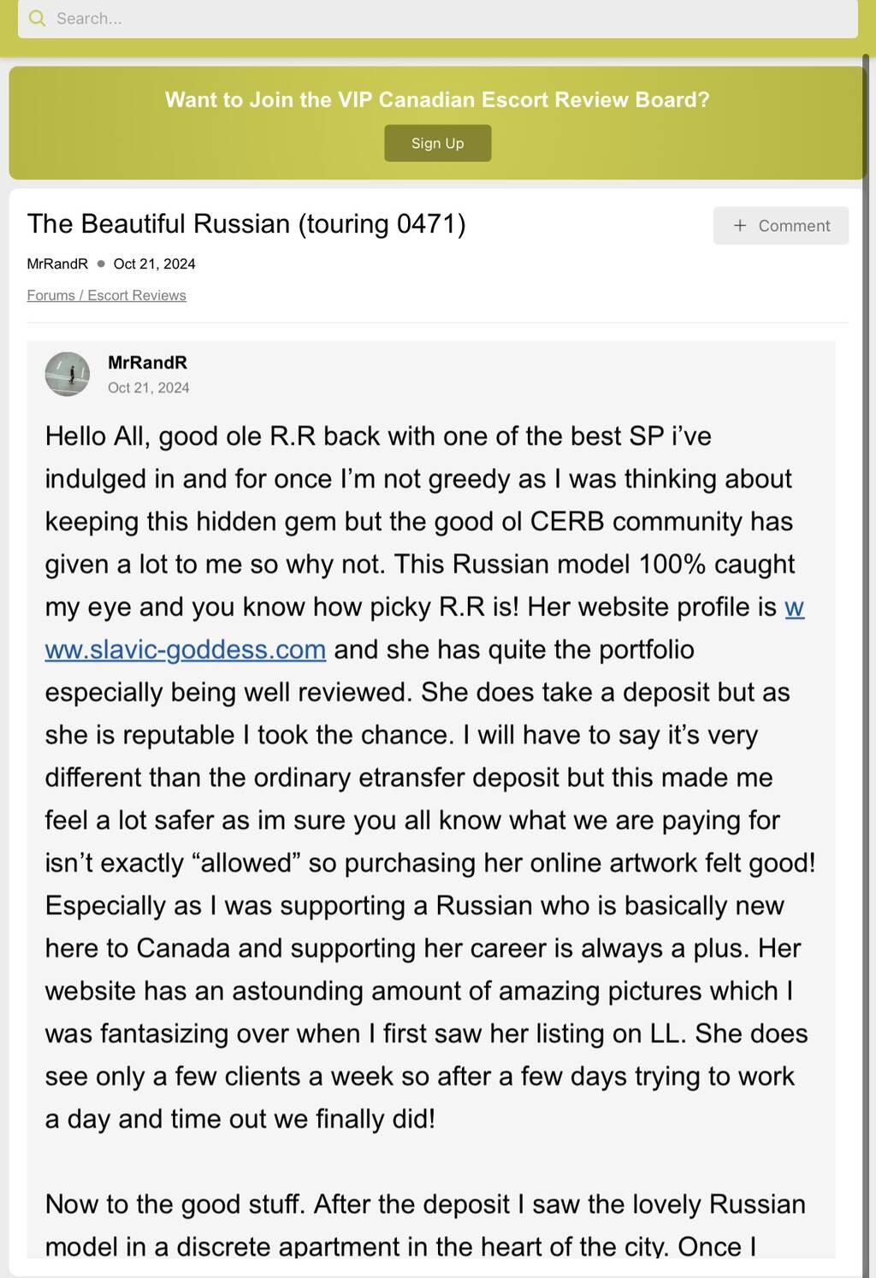This screenshot has width=876, height=1278.
Task: Focus the Search input field
Action: pyautogui.click(x=445, y=18)
